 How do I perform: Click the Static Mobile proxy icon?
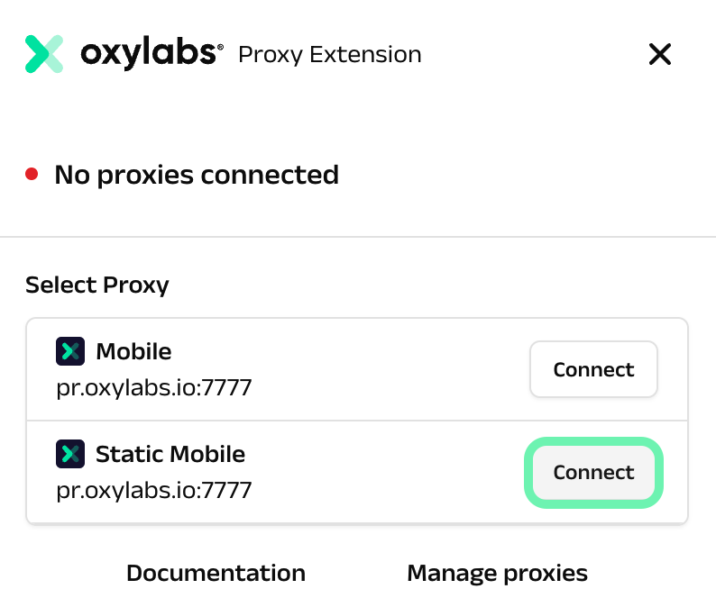coord(69,453)
